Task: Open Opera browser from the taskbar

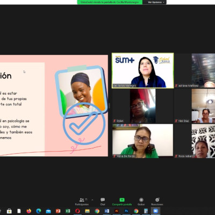Action: (77, 211)
